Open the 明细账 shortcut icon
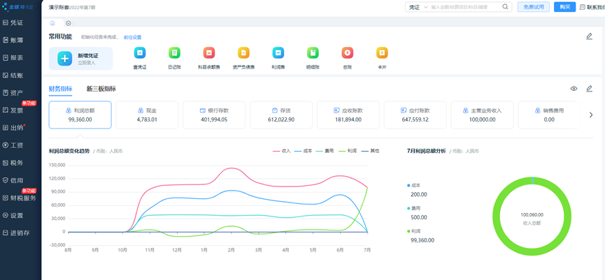This screenshot has height=280, width=605. click(x=313, y=53)
